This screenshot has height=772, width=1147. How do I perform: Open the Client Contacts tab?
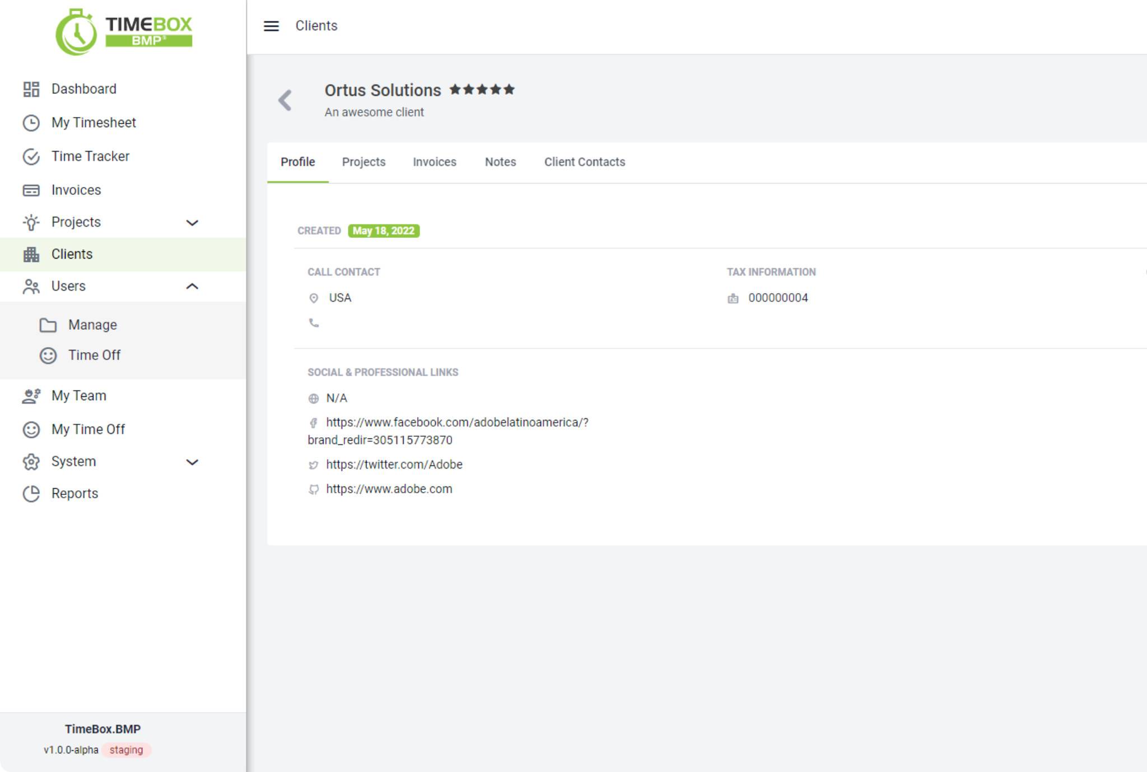coord(585,162)
